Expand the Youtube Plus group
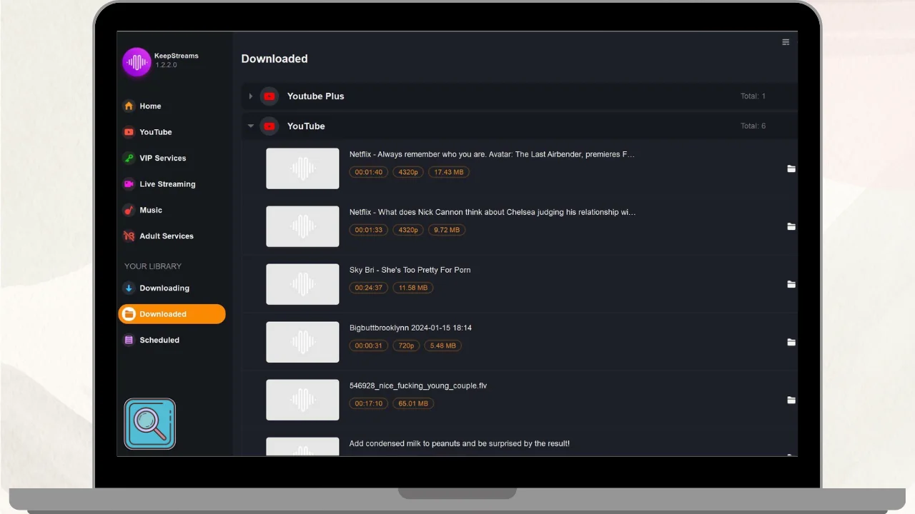 250,96
